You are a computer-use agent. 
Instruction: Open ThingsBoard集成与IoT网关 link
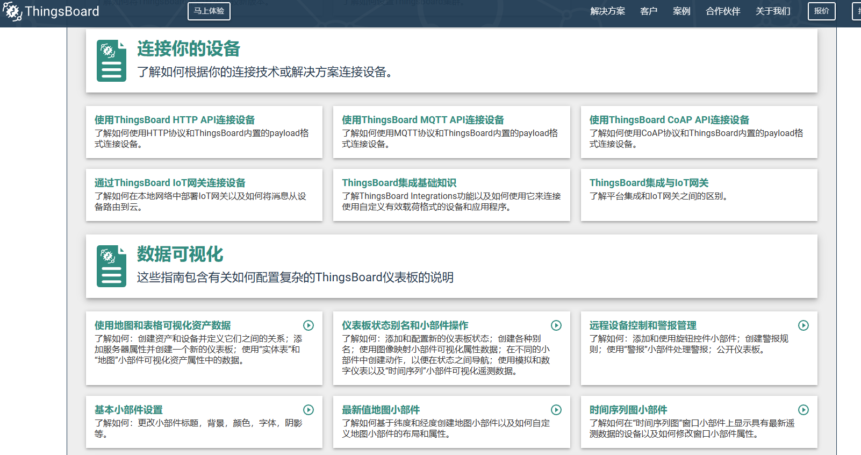coord(649,183)
